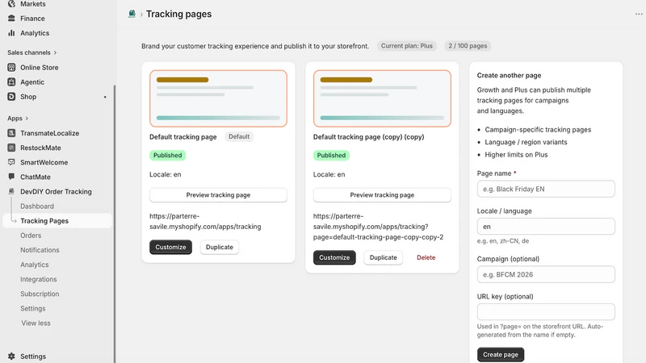Click the Published badge on Default tracking page

(168, 155)
